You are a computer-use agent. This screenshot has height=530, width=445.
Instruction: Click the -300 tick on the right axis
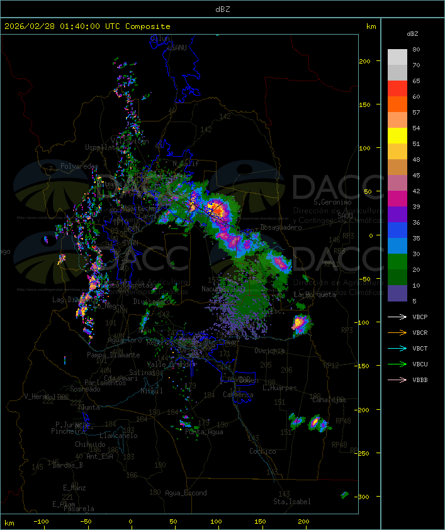coord(361,497)
